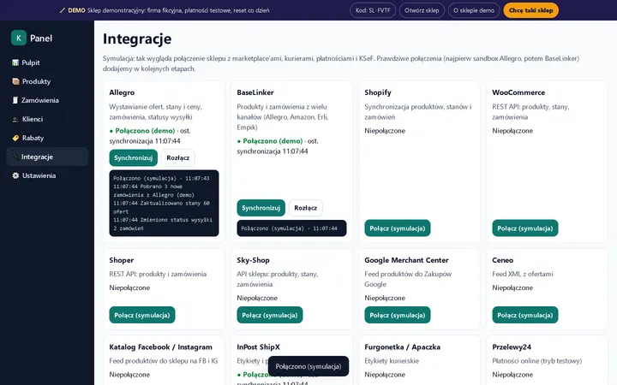Click the Kod: SL-FVTF pill button

point(373,10)
